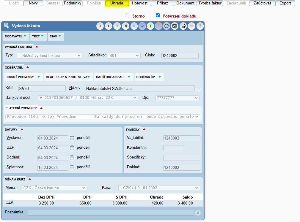Uncheck Potvrzení dokladu checkbox
The height and width of the screenshot is (222, 300).
tap(158, 15)
